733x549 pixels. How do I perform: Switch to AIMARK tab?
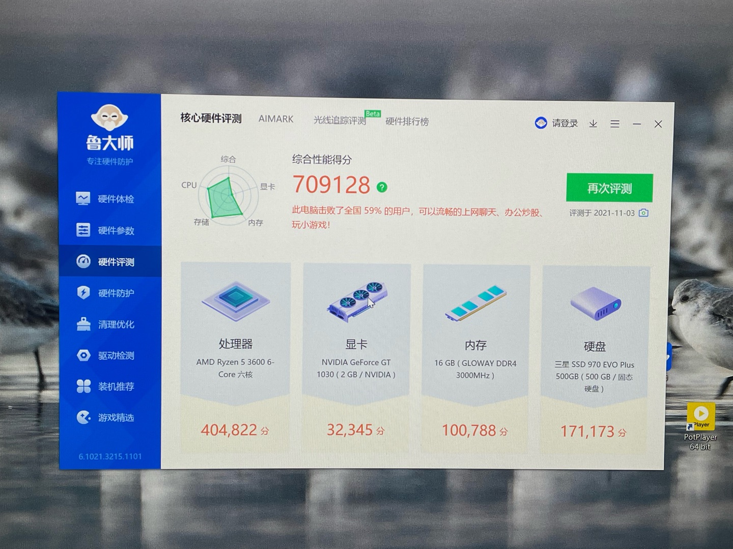click(x=276, y=119)
